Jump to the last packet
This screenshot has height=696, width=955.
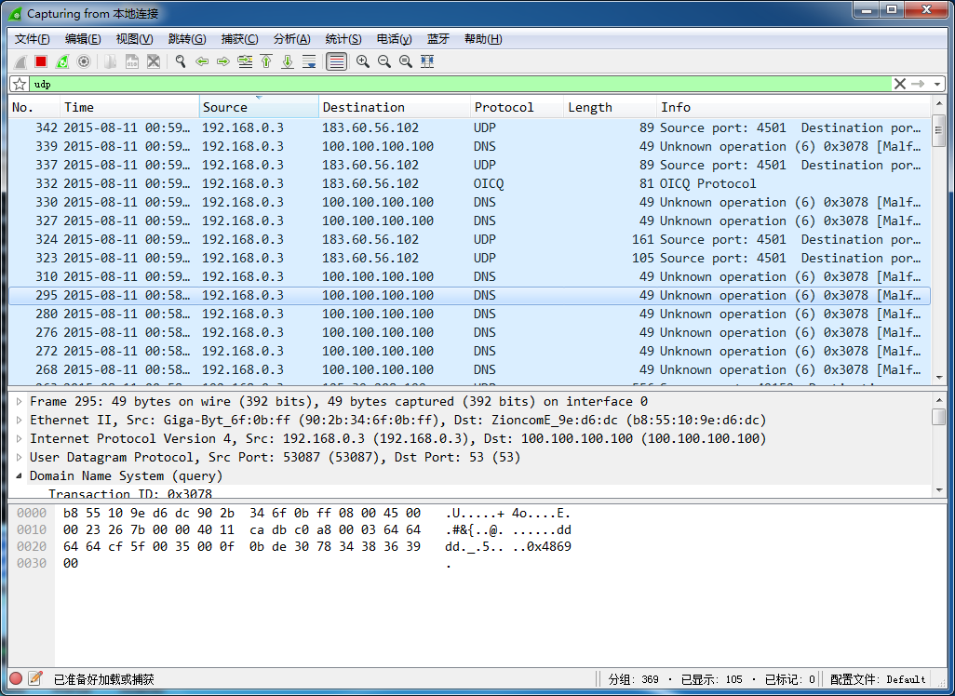click(288, 61)
